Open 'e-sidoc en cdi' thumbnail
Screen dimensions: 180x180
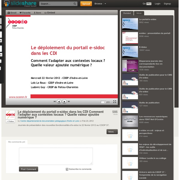[130, 135]
